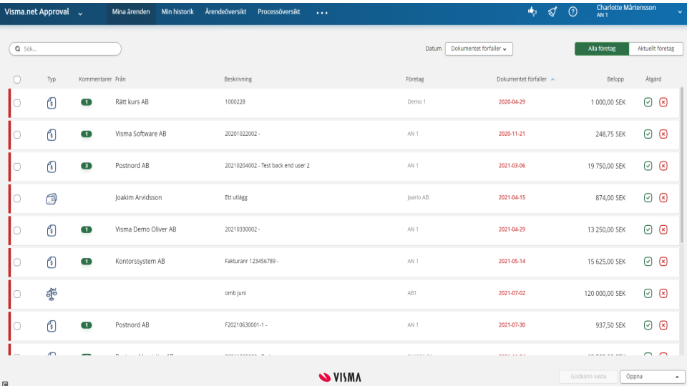Open comment badge on Kontorssystem AB row
687x386 pixels.
point(87,262)
